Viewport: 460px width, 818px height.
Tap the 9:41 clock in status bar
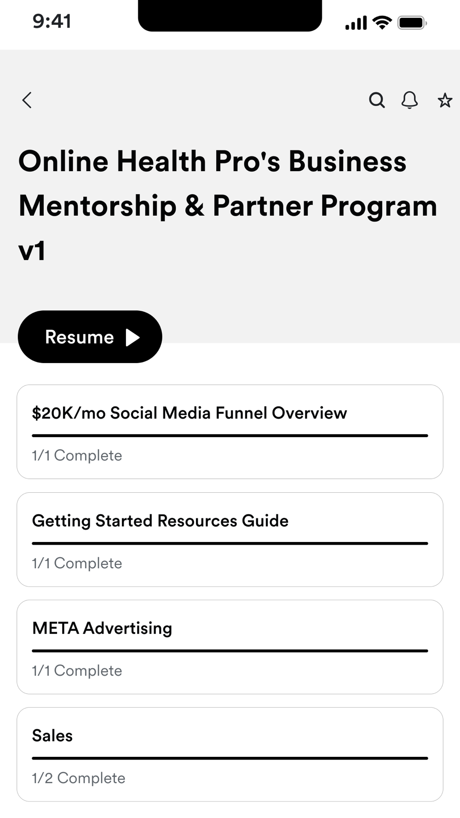pos(52,21)
